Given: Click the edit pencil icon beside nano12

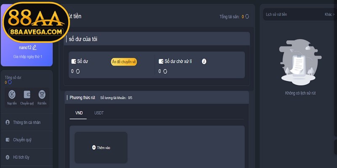Looking at the screenshot, I should [x=35, y=47].
